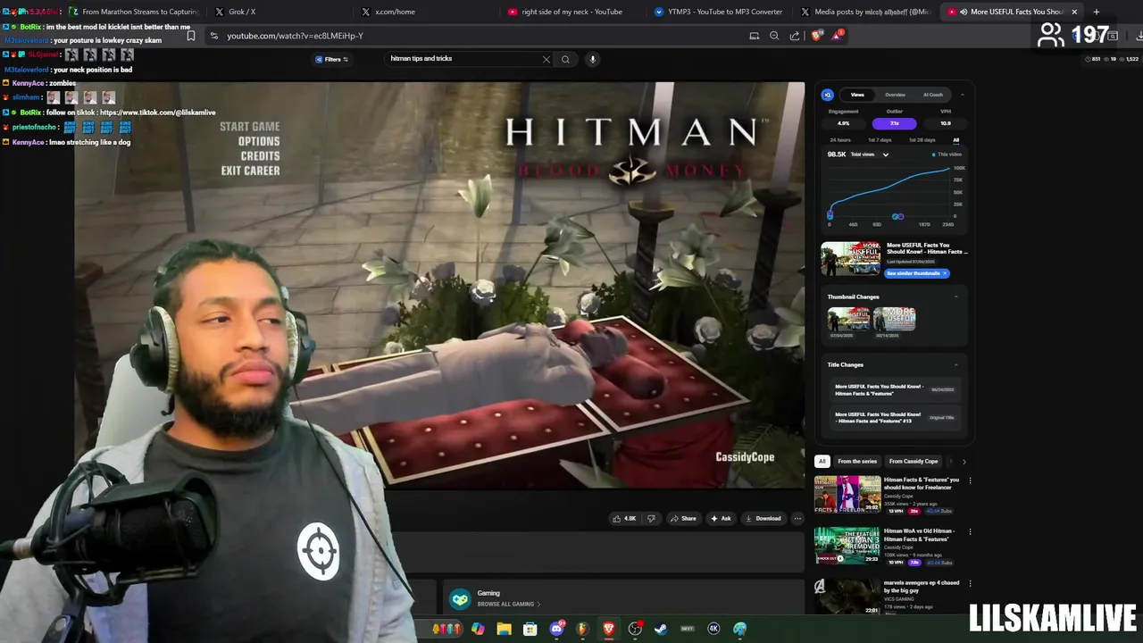Image resolution: width=1143 pixels, height=643 pixels.
Task: Select the '1st 7 days' time range
Action: pos(880,140)
